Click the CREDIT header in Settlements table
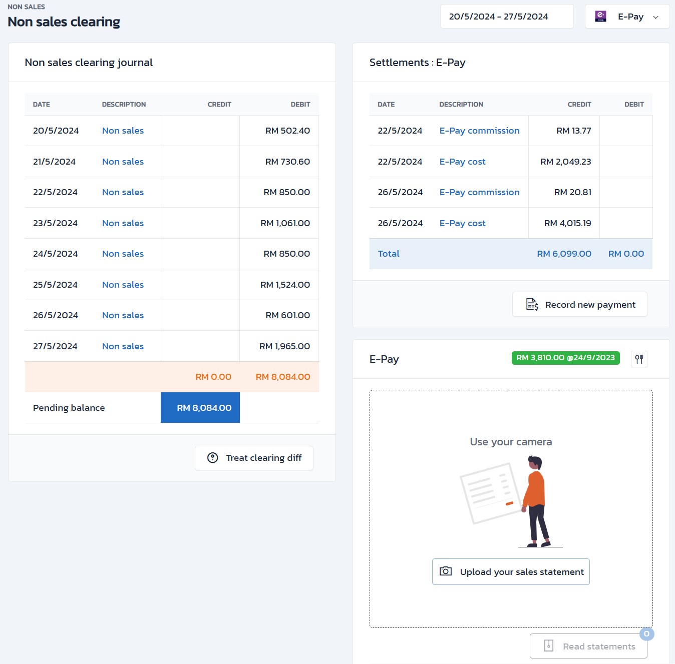The image size is (675, 664). 579,105
